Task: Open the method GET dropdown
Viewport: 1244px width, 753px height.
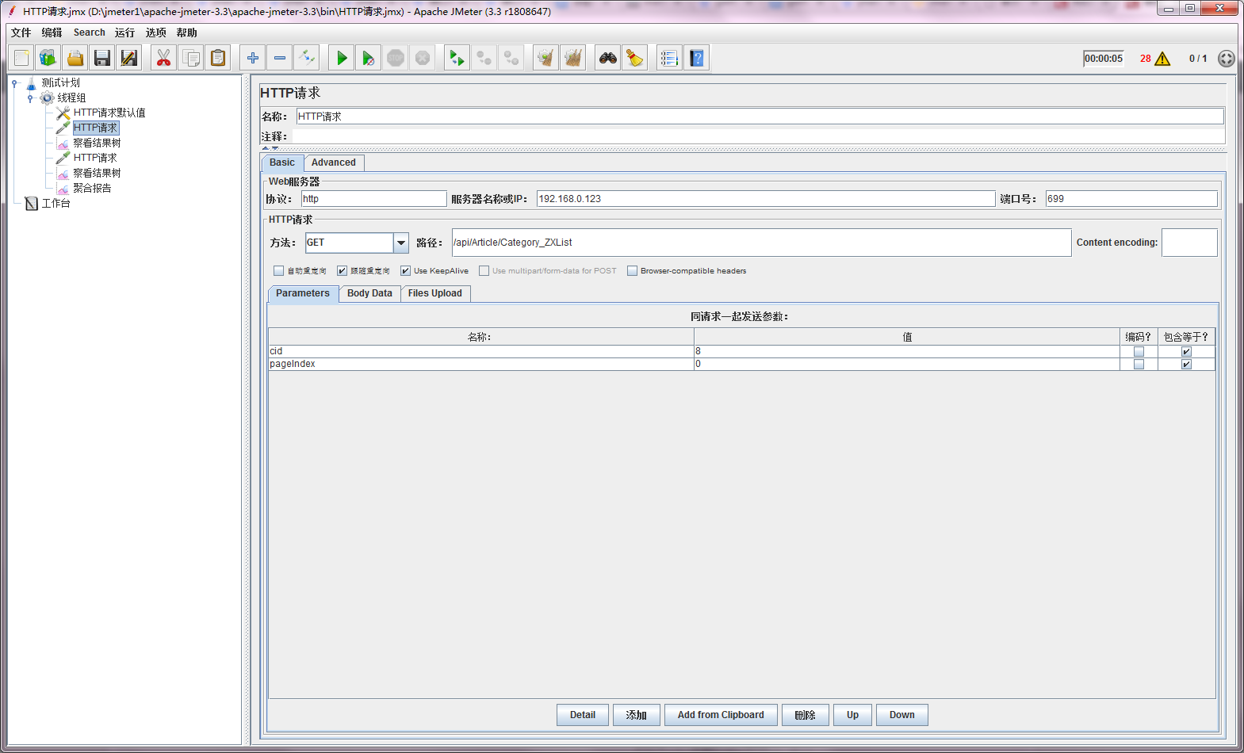Action: (401, 243)
